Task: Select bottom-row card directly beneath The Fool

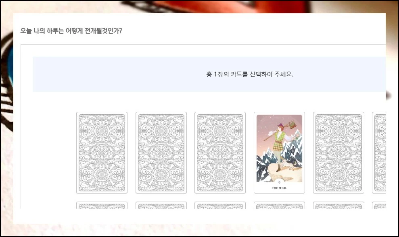Action: (x=280, y=205)
